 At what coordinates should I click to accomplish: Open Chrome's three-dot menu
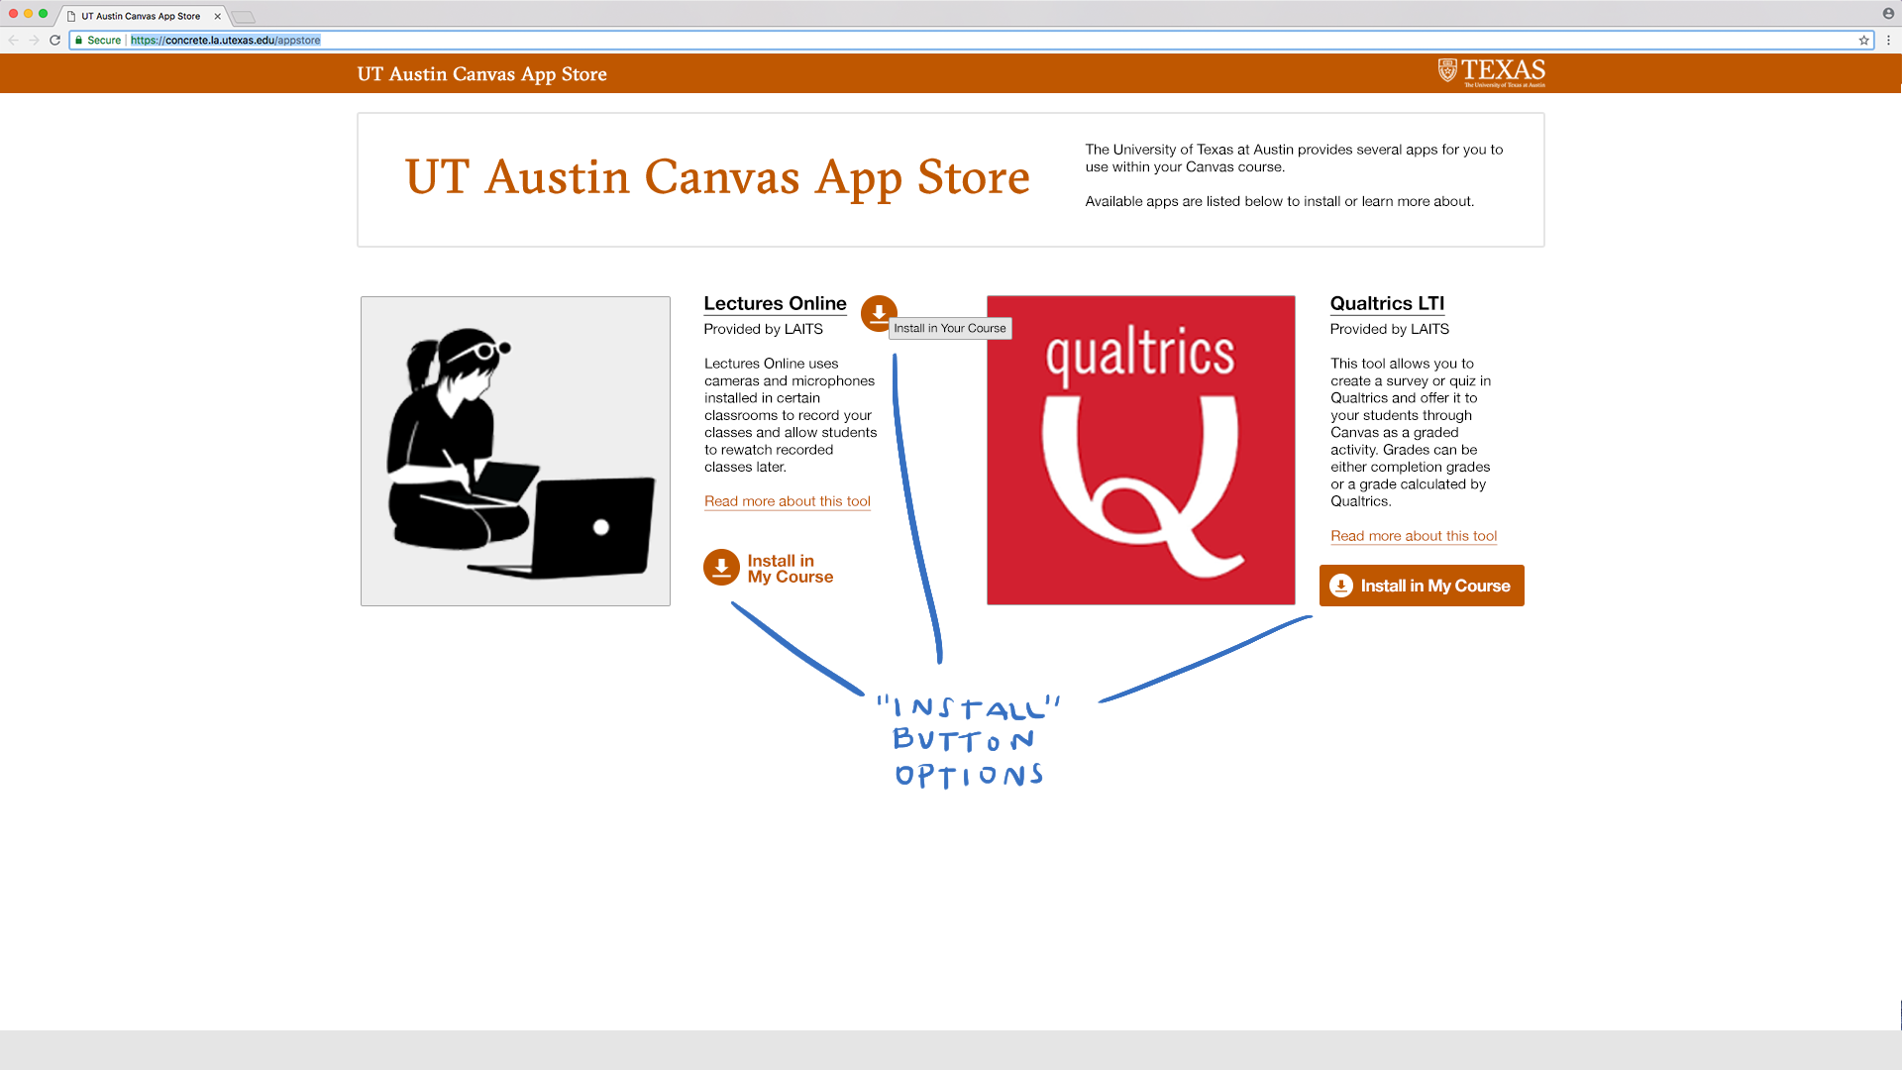[x=1888, y=41]
